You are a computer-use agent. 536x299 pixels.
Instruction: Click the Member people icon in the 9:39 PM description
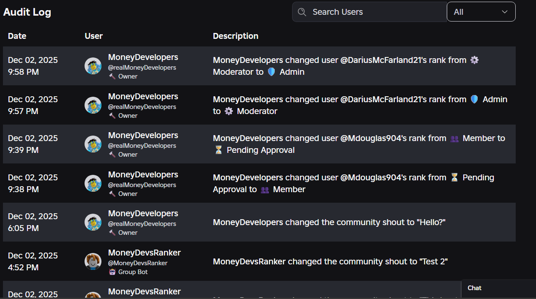click(454, 139)
